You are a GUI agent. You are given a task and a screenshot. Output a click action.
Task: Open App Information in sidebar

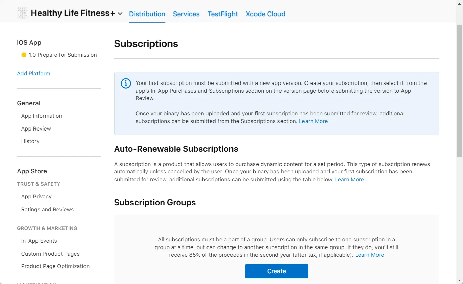(x=42, y=116)
